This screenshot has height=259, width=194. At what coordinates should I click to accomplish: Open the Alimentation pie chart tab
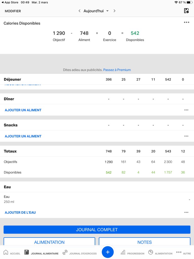pos(160,253)
